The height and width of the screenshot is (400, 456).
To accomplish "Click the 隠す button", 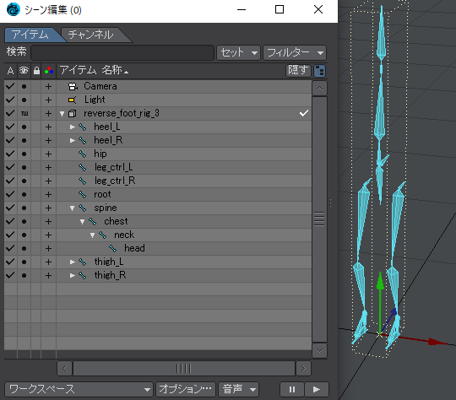I will pos(298,70).
